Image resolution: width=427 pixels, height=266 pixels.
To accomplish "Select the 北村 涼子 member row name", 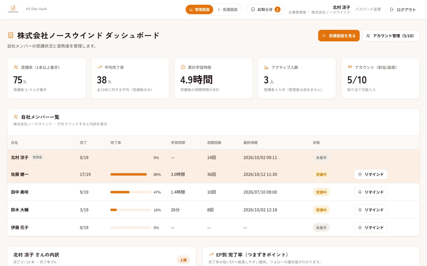I will click(x=20, y=157).
